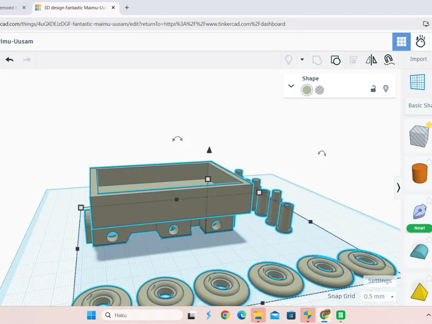The image size is (432, 324).
Task: Toggle the lock editing padlock
Action: pos(373,89)
